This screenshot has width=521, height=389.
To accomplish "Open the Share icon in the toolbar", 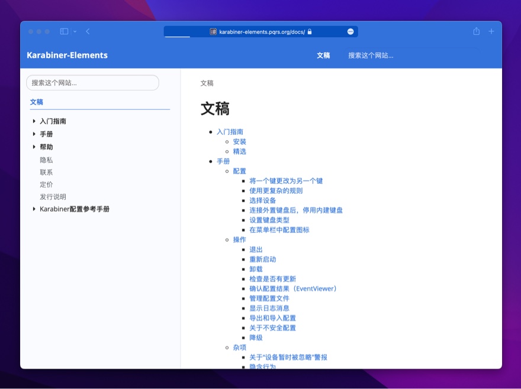I will (x=475, y=31).
